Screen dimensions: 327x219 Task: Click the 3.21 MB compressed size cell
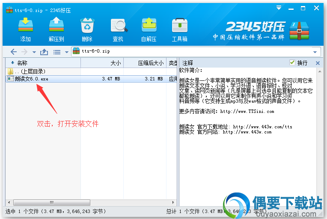point(154,79)
